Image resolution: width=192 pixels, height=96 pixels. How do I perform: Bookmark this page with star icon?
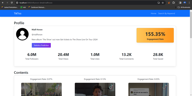163,3
